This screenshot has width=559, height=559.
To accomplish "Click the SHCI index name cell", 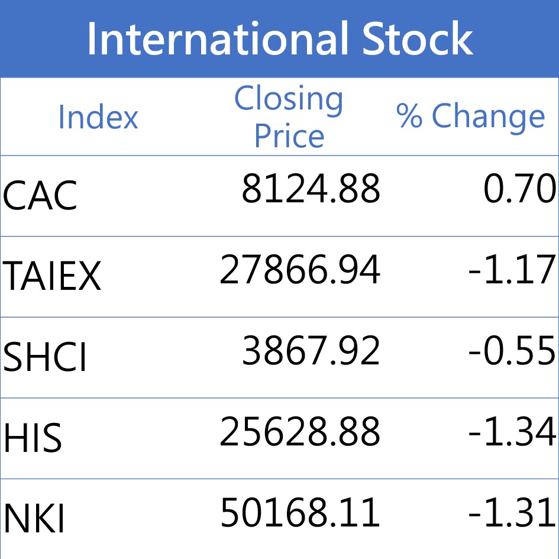I will 45,357.
